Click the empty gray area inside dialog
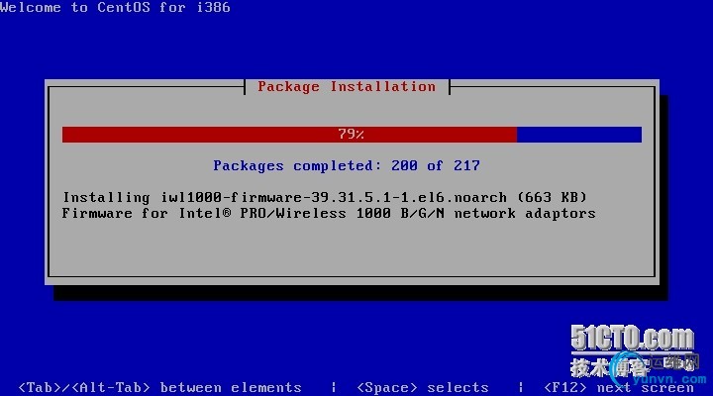The width and height of the screenshot is (713, 396). [351, 248]
